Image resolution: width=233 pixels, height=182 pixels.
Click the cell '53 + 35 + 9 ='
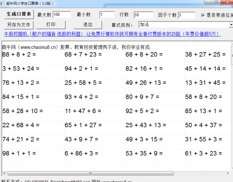(155, 156)
